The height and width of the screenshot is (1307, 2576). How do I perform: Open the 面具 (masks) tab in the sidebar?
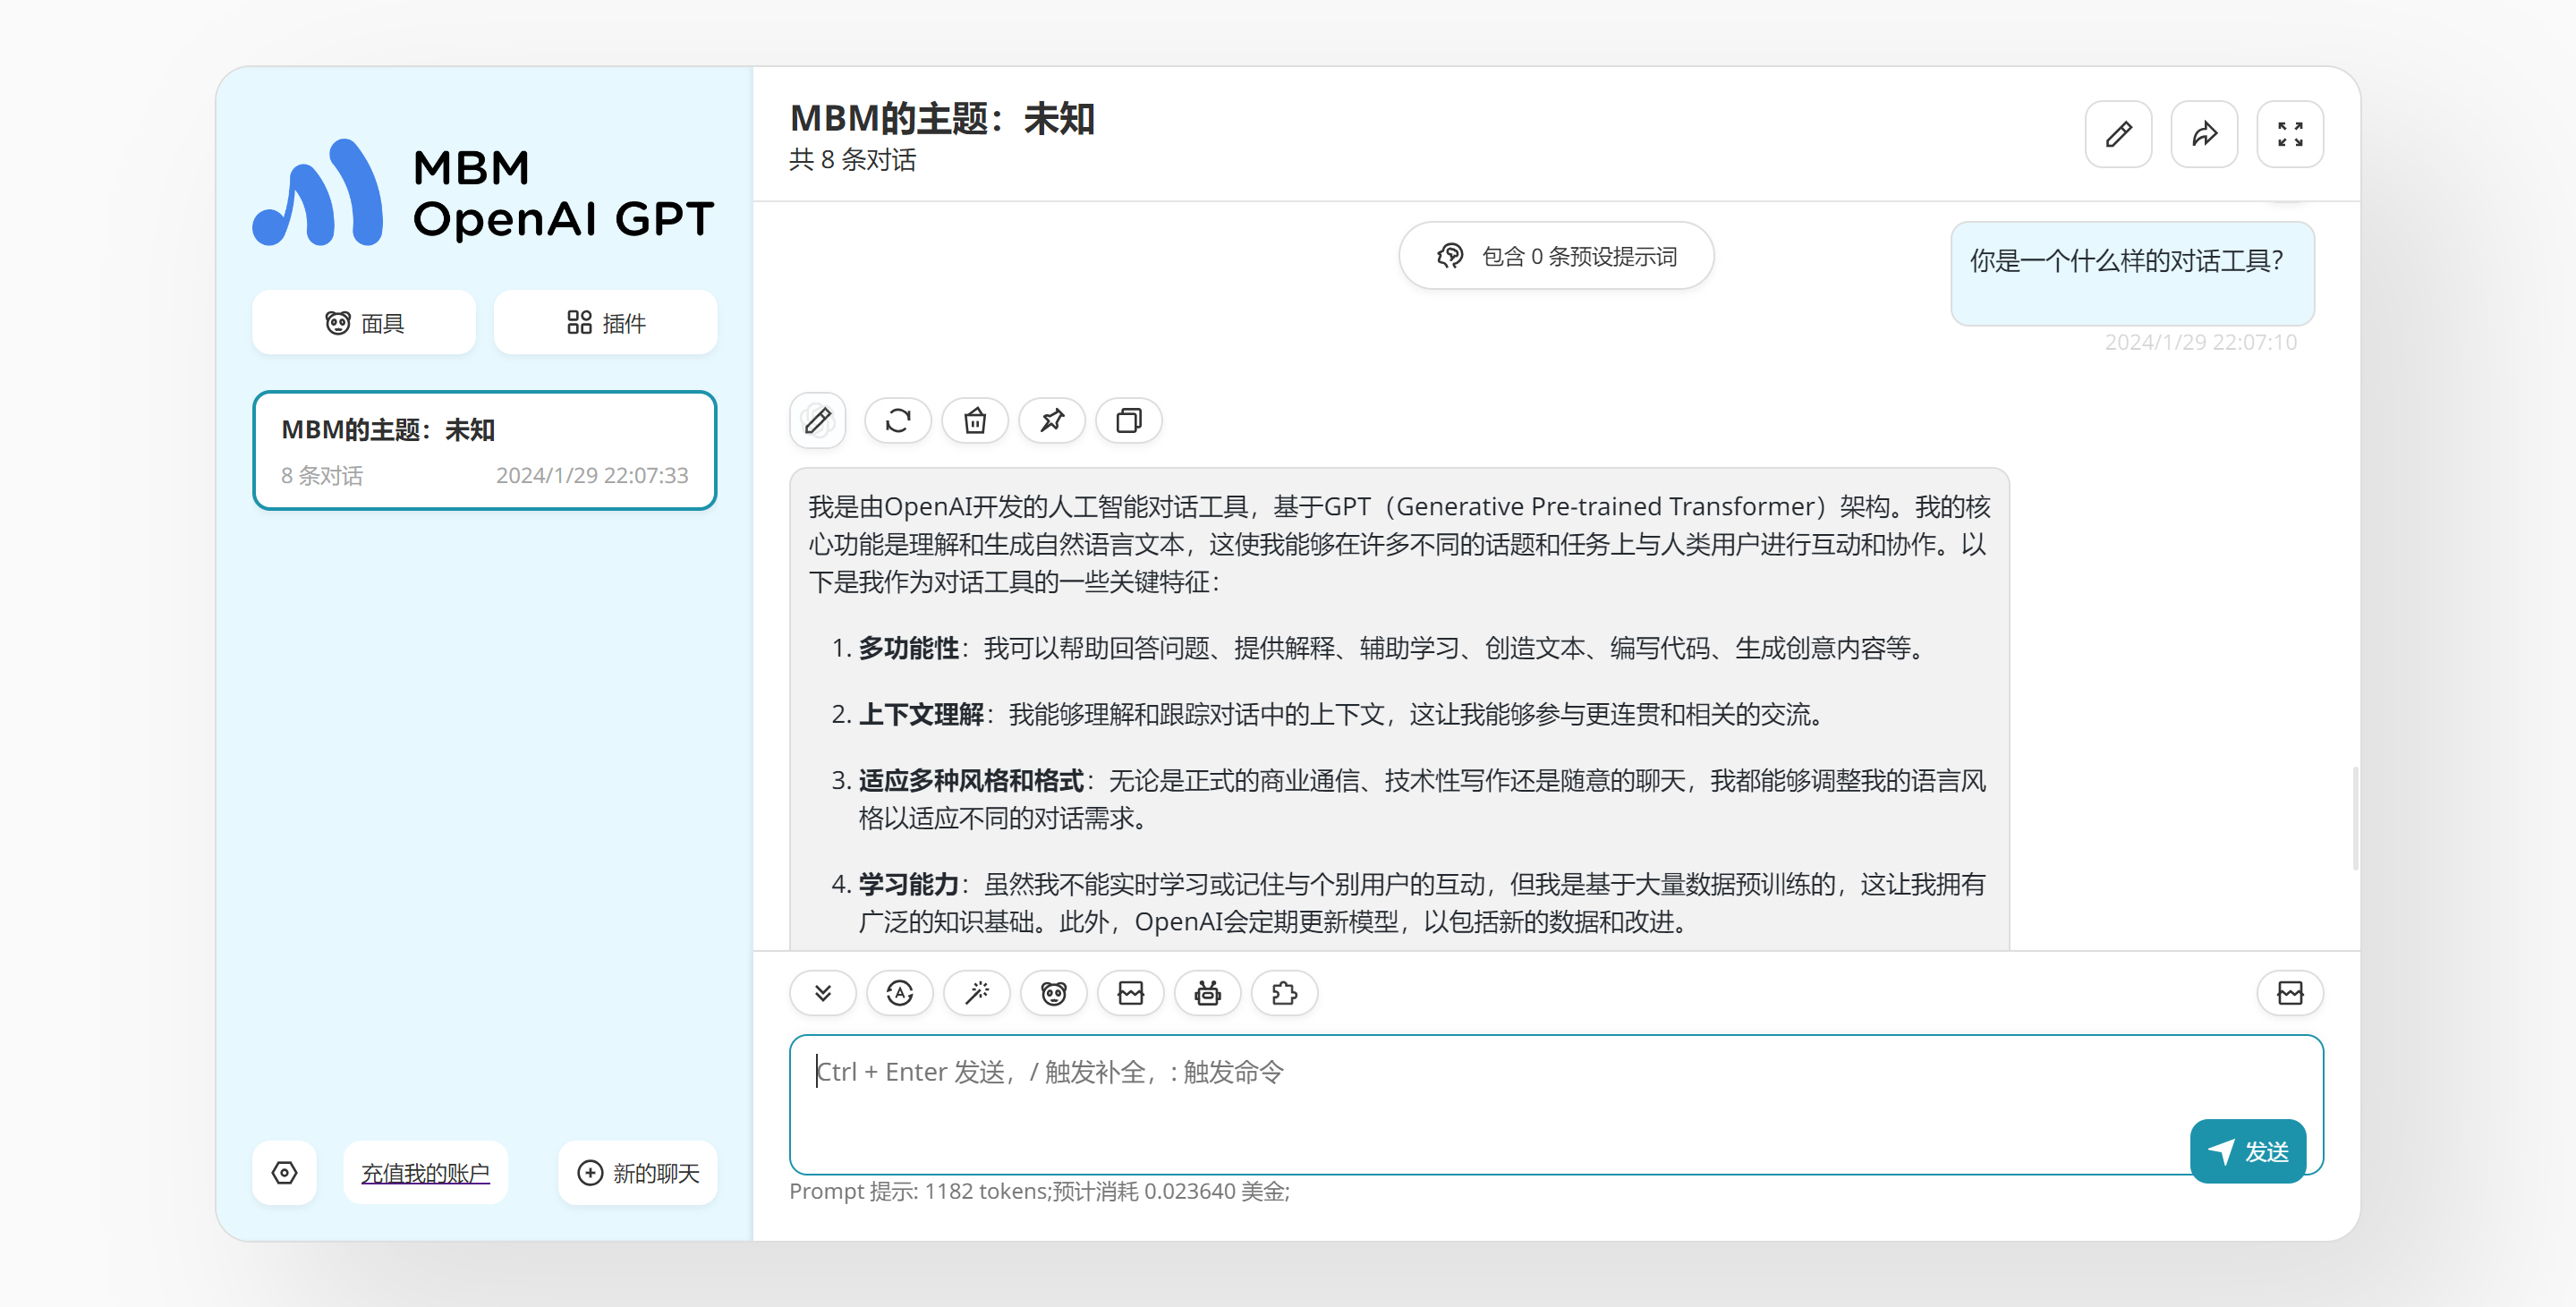[364, 323]
